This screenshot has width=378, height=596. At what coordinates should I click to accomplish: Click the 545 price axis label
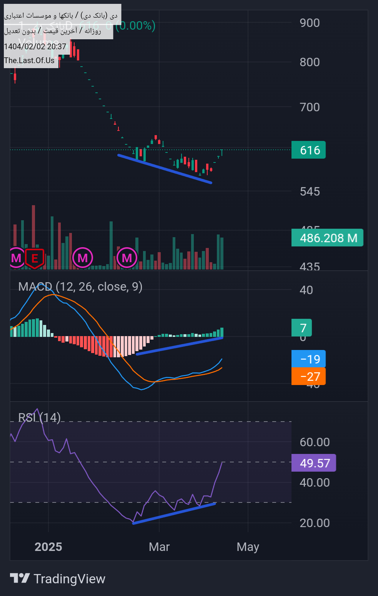[x=310, y=191]
